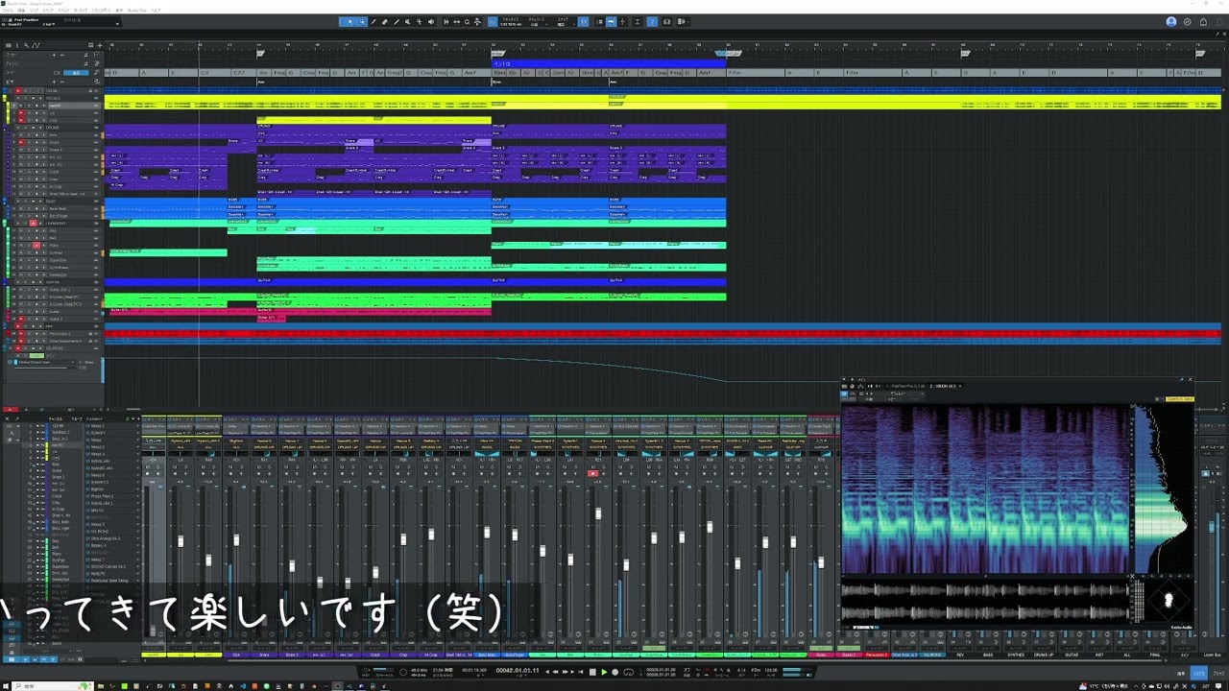Image resolution: width=1229 pixels, height=691 pixels.
Task: Toggle the chord track follow button
Action: tap(78, 72)
